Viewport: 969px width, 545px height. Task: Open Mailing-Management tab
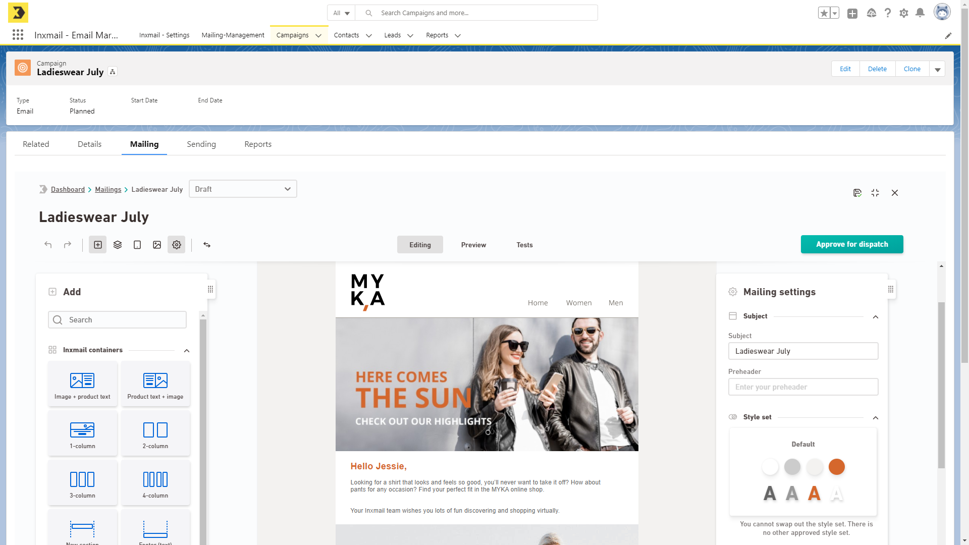233,35
